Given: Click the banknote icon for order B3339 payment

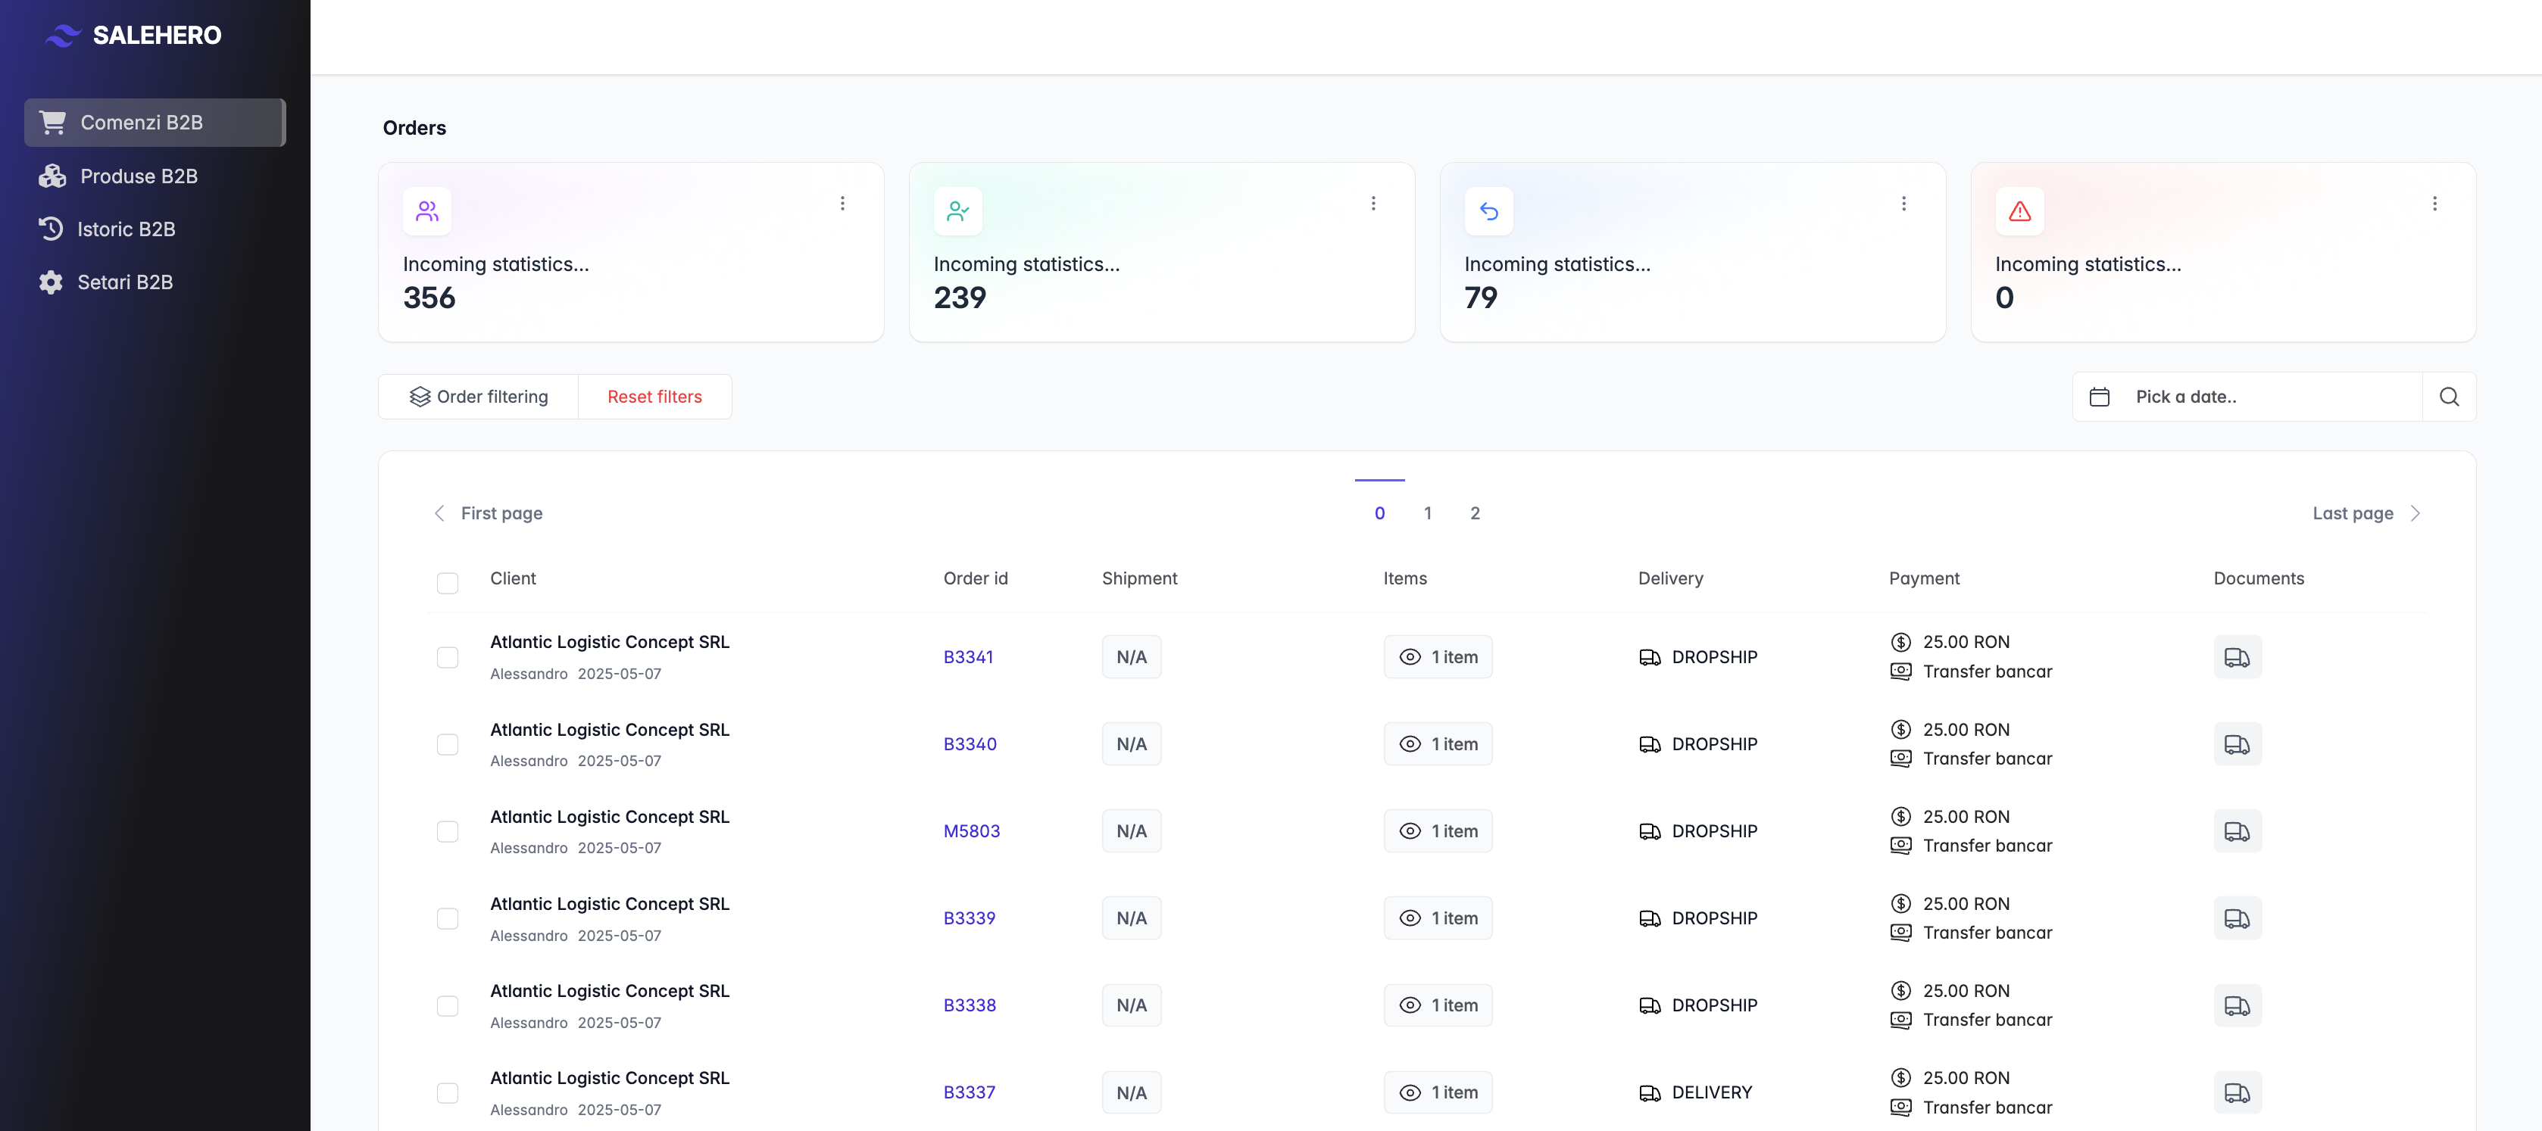Looking at the screenshot, I should click(1900, 933).
